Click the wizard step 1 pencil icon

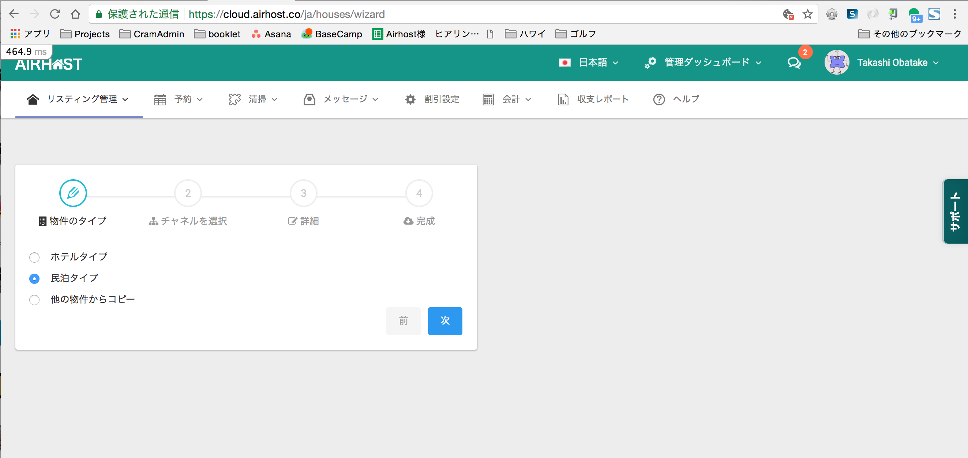coord(73,193)
